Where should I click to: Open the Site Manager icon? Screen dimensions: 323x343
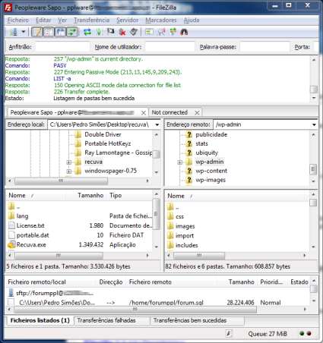[14, 32]
